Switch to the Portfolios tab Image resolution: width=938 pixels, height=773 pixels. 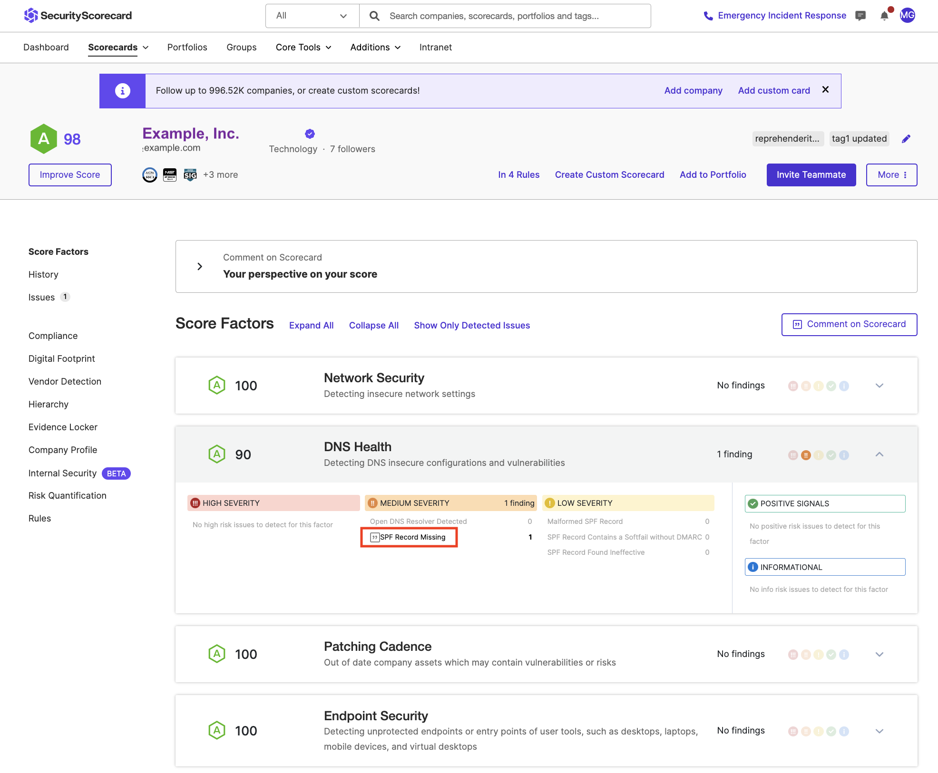[x=187, y=47]
